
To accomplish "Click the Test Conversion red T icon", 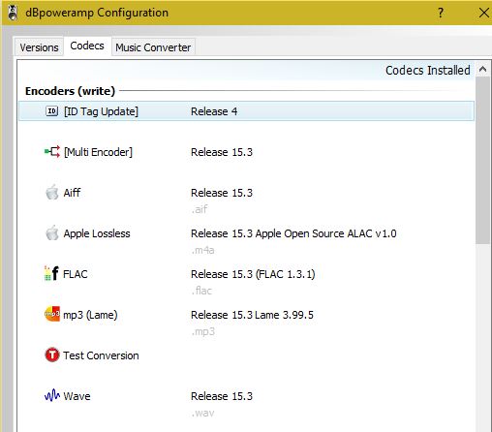I will (52, 355).
